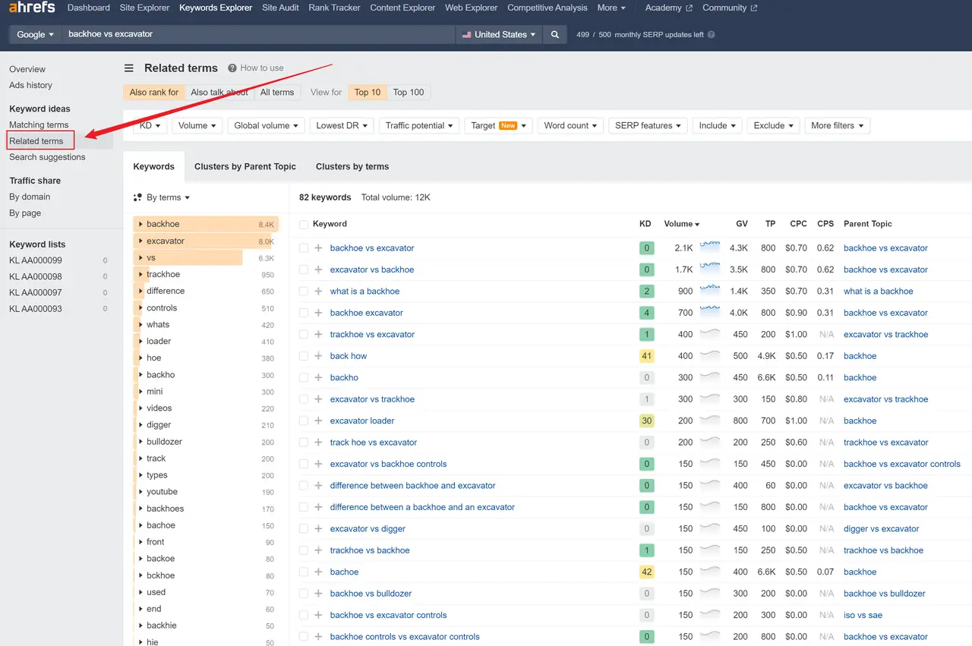Check the 'trackhoe vs backhoe' row checkbox
972x646 pixels.
[x=304, y=551]
